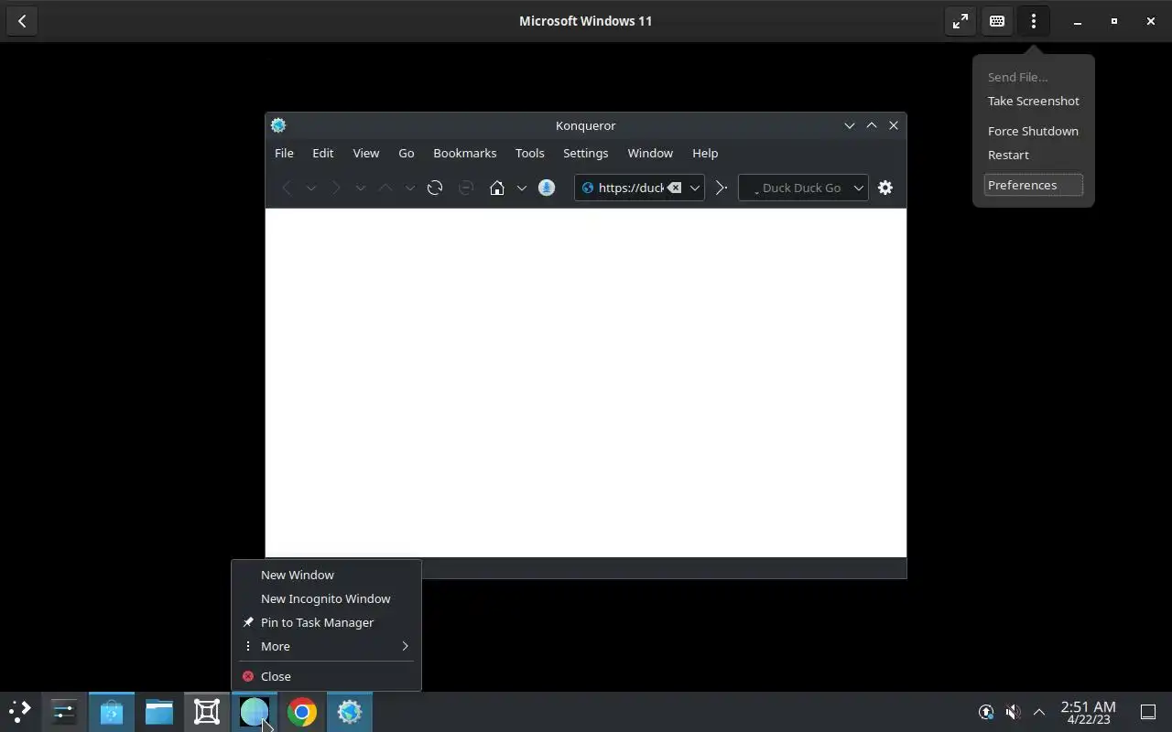The width and height of the screenshot is (1172, 732).
Task: Toggle fullscreen in the VM header bar
Action: click(960, 21)
